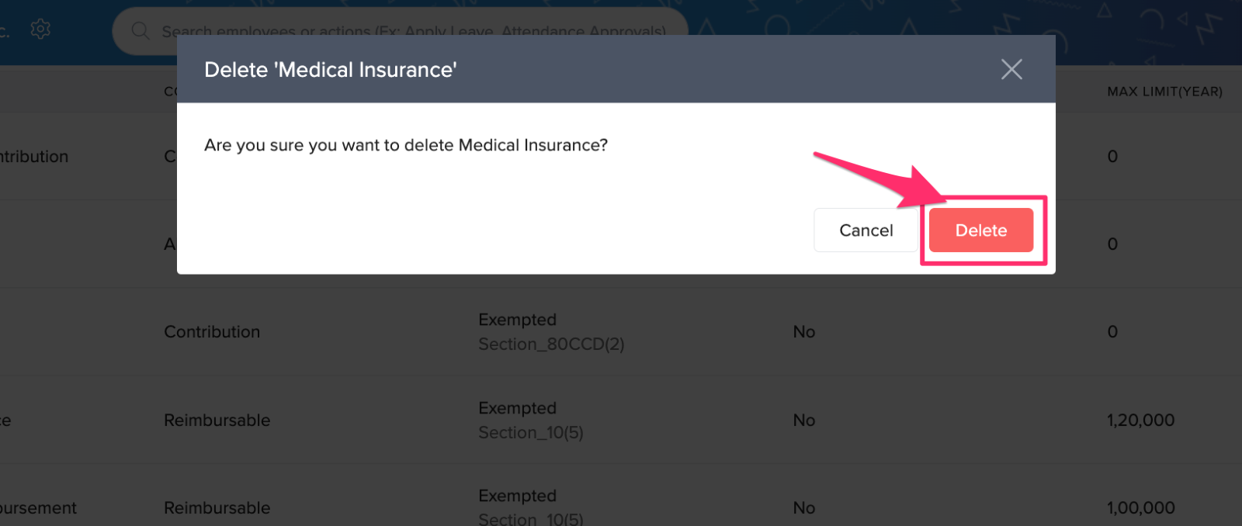Click the "Are you sure" confirmation message

tap(405, 145)
